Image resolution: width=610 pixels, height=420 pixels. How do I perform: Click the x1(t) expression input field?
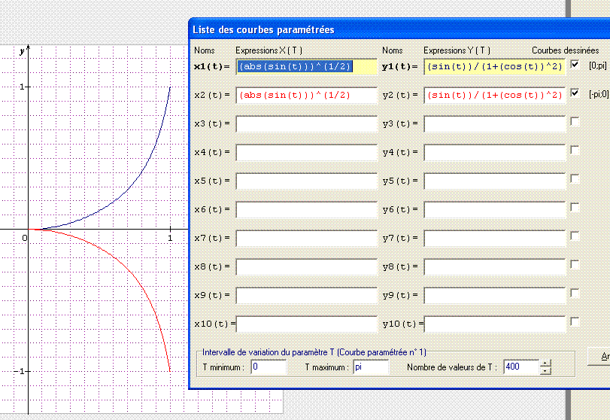306,66
